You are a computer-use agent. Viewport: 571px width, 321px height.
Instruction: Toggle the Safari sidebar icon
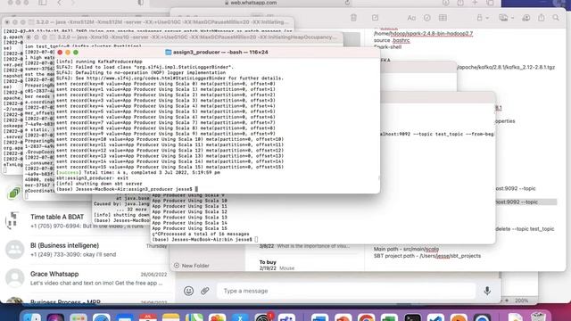pyautogui.click(x=43, y=3)
